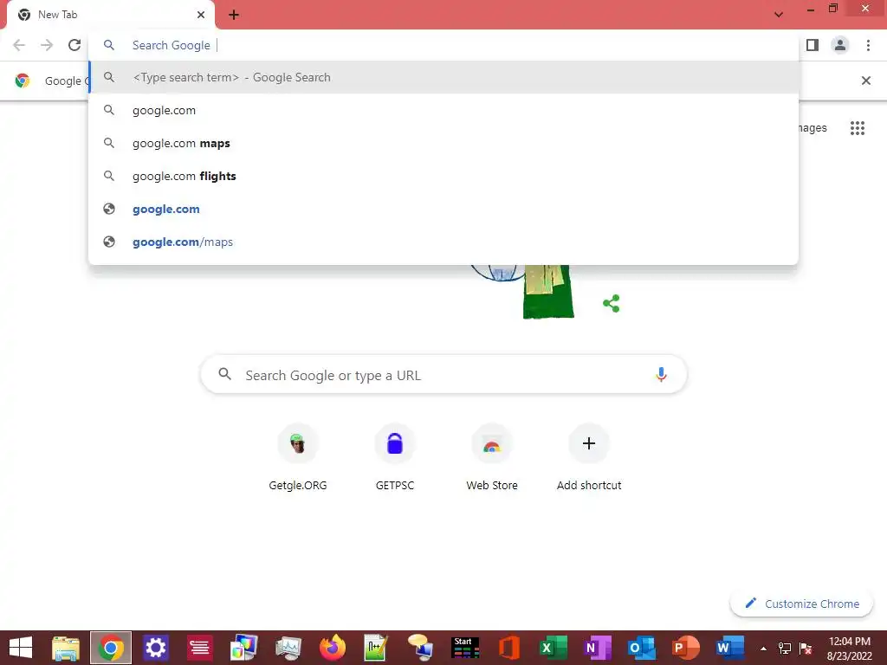Click the Chrome taskbar icon
Viewport: 887px width, 665px height.
tap(111, 648)
